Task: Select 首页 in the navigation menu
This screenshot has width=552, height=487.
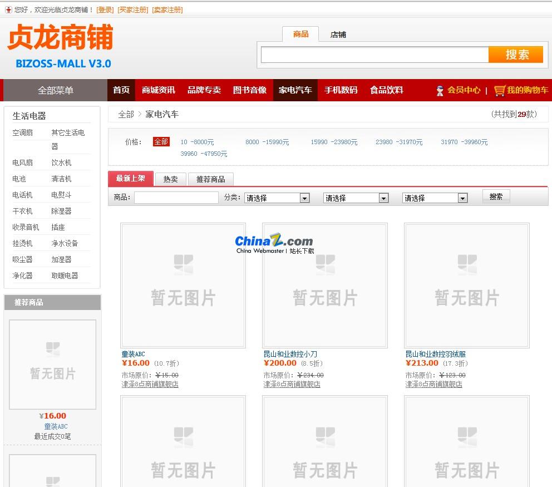Action: coord(121,90)
